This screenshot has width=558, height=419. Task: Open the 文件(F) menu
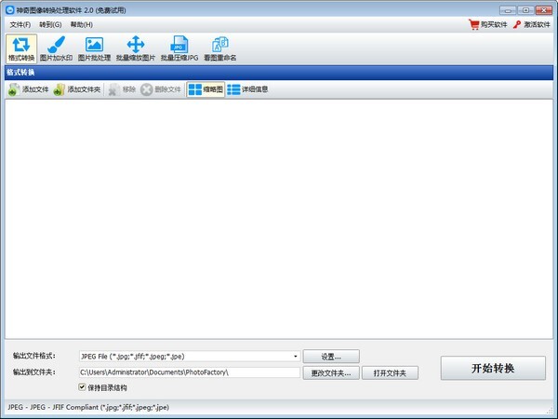click(20, 24)
